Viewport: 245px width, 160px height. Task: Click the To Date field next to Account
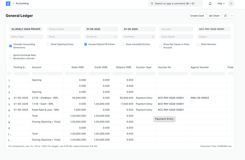pos(139,29)
